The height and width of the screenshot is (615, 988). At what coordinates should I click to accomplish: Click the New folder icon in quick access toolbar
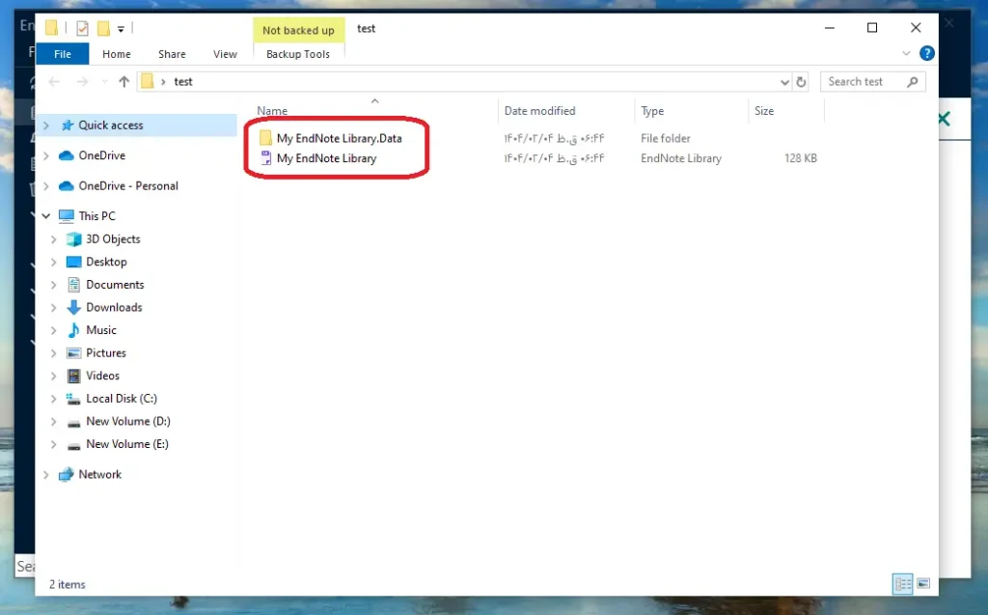(x=103, y=28)
